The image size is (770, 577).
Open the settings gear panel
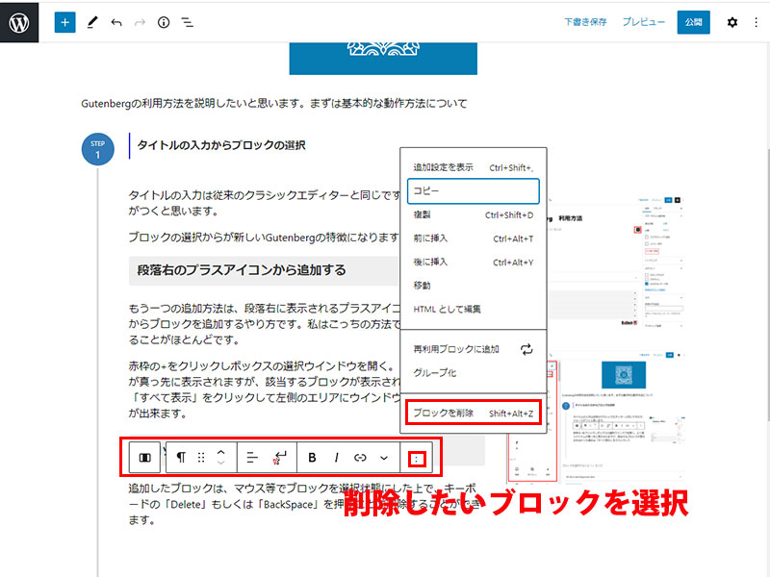click(731, 22)
